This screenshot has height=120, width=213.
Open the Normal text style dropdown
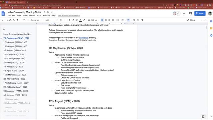(x=37, y=20)
